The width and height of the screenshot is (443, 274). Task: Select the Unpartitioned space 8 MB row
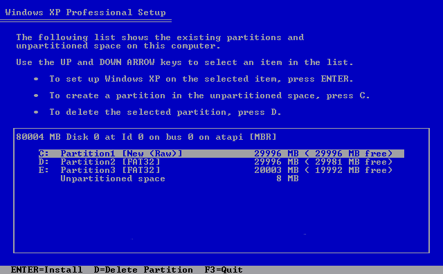(179, 179)
